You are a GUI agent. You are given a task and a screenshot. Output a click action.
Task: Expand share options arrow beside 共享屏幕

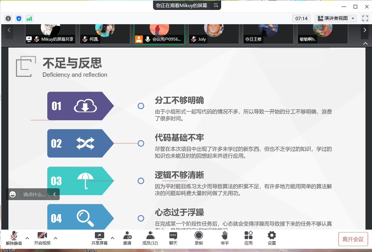tap(113, 238)
